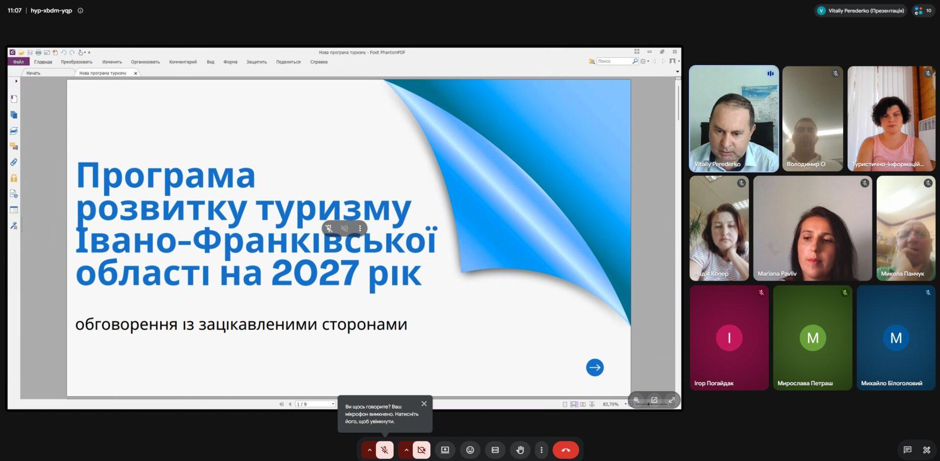Viewport: 940px width, 461px height.
Task: Turn on captions button
Action: pos(495,450)
